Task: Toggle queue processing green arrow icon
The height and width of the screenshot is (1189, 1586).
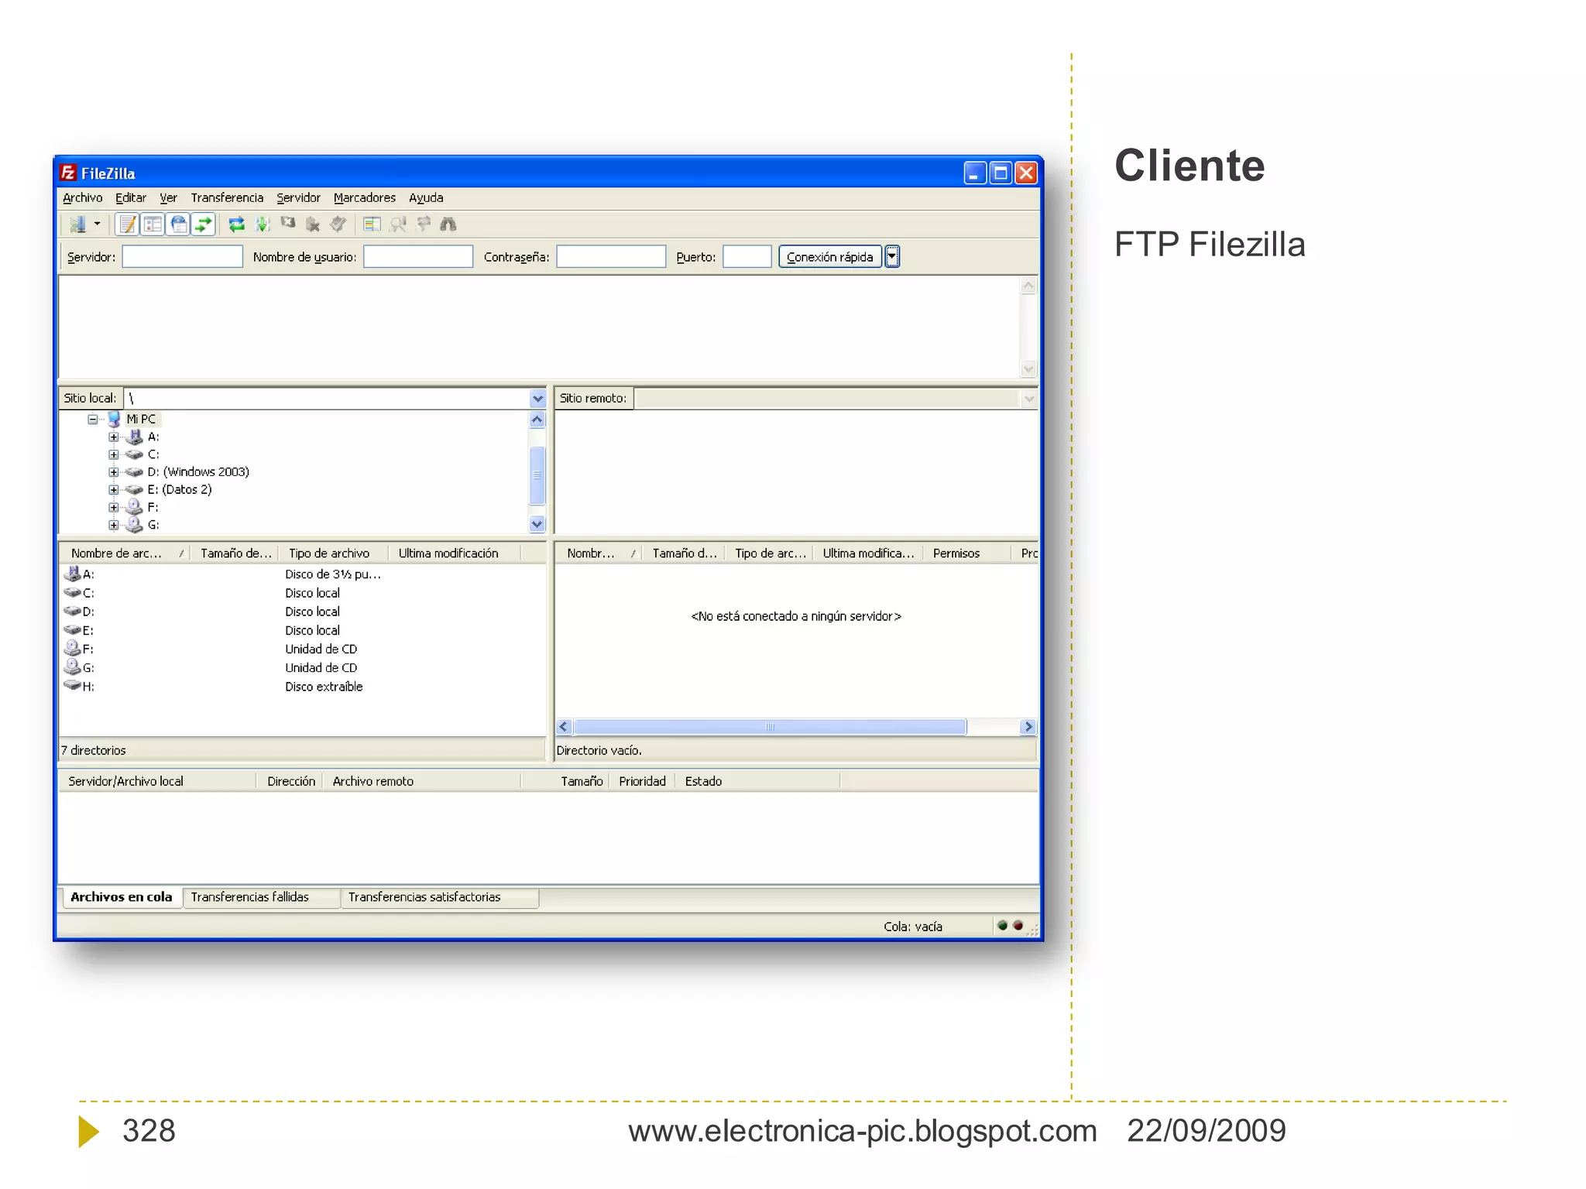Action: (x=263, y=224)
